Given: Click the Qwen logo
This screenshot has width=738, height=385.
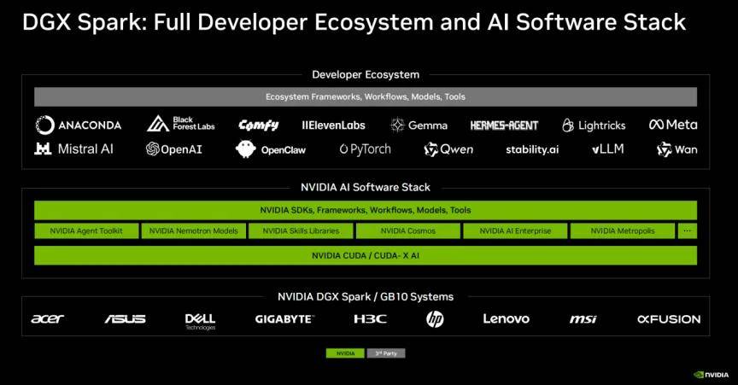Looking at the screenshot, I should click(448, 149).
